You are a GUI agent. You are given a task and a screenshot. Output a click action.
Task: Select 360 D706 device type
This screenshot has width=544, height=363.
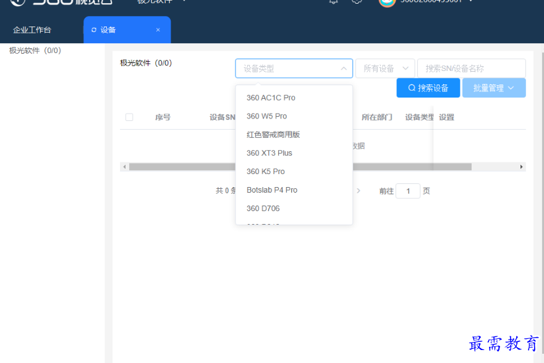[294, 208]
